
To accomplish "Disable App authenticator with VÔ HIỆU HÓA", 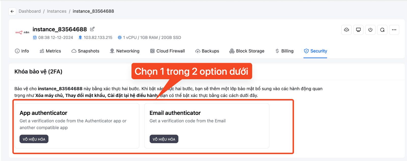I will pos(34,139).
